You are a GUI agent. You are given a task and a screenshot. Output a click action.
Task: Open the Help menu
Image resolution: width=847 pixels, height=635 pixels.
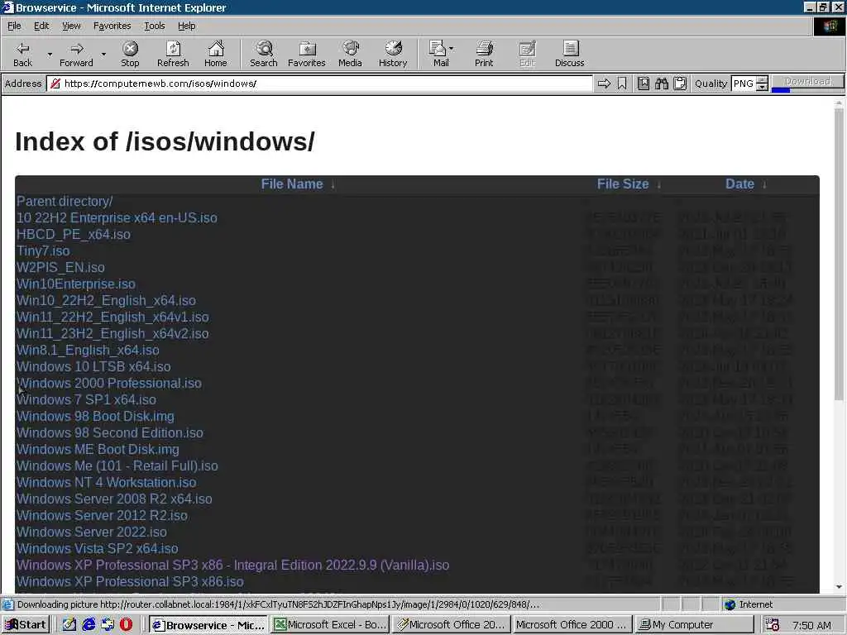click(x=186, y=26)
